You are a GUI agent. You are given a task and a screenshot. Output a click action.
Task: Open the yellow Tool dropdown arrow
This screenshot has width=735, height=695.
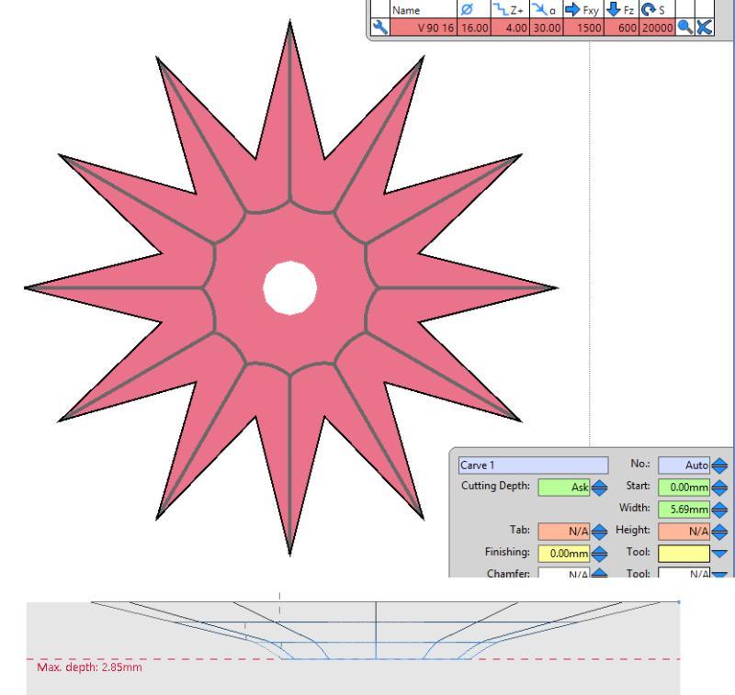(718, 554)
